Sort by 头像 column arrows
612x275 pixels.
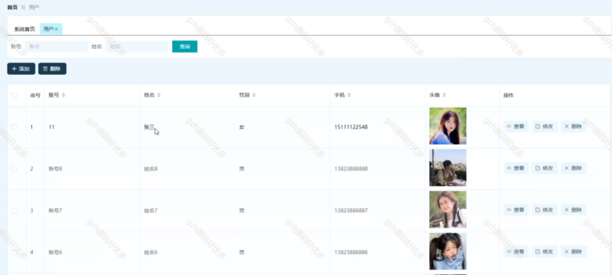coord(444,95)
